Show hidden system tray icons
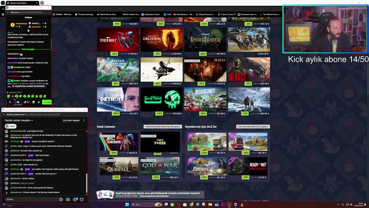 338,205
